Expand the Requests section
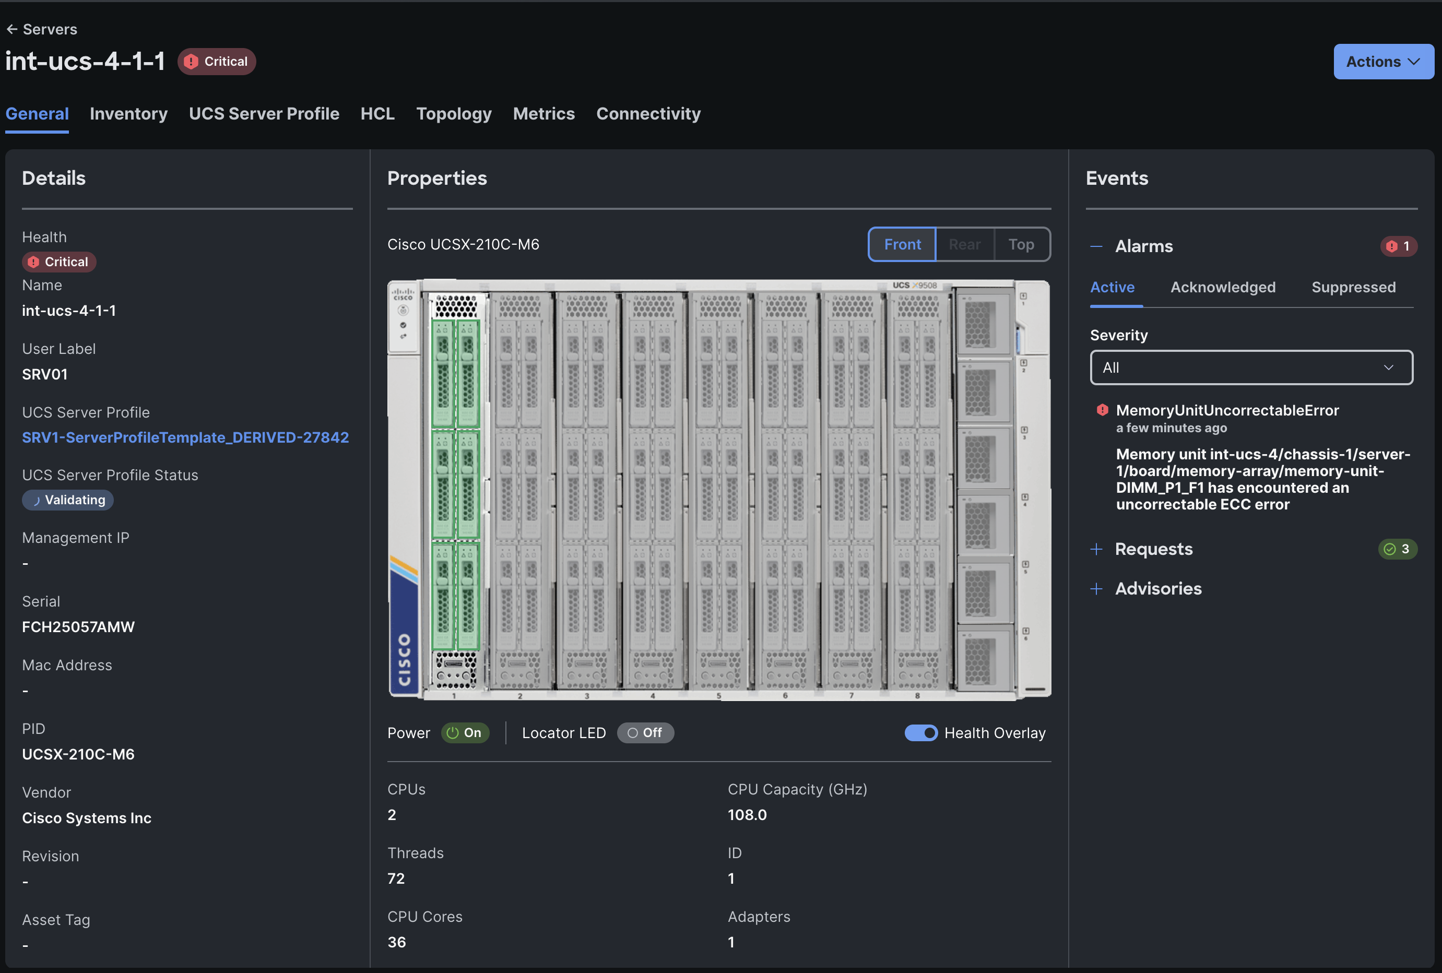The width and height of the screenshot is (1442, 973). coord(1096,549)
